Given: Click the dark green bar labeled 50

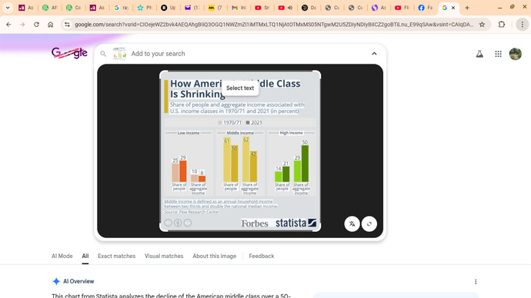Looking at the screenshot, I should click(305, 164).
